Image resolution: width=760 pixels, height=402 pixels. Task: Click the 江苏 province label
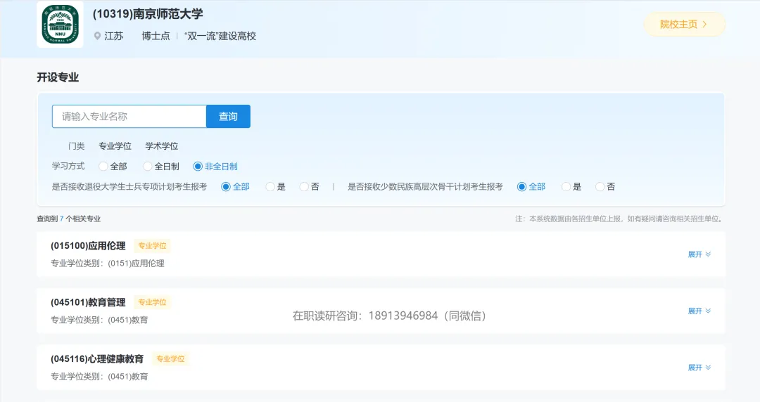(114, 37)
